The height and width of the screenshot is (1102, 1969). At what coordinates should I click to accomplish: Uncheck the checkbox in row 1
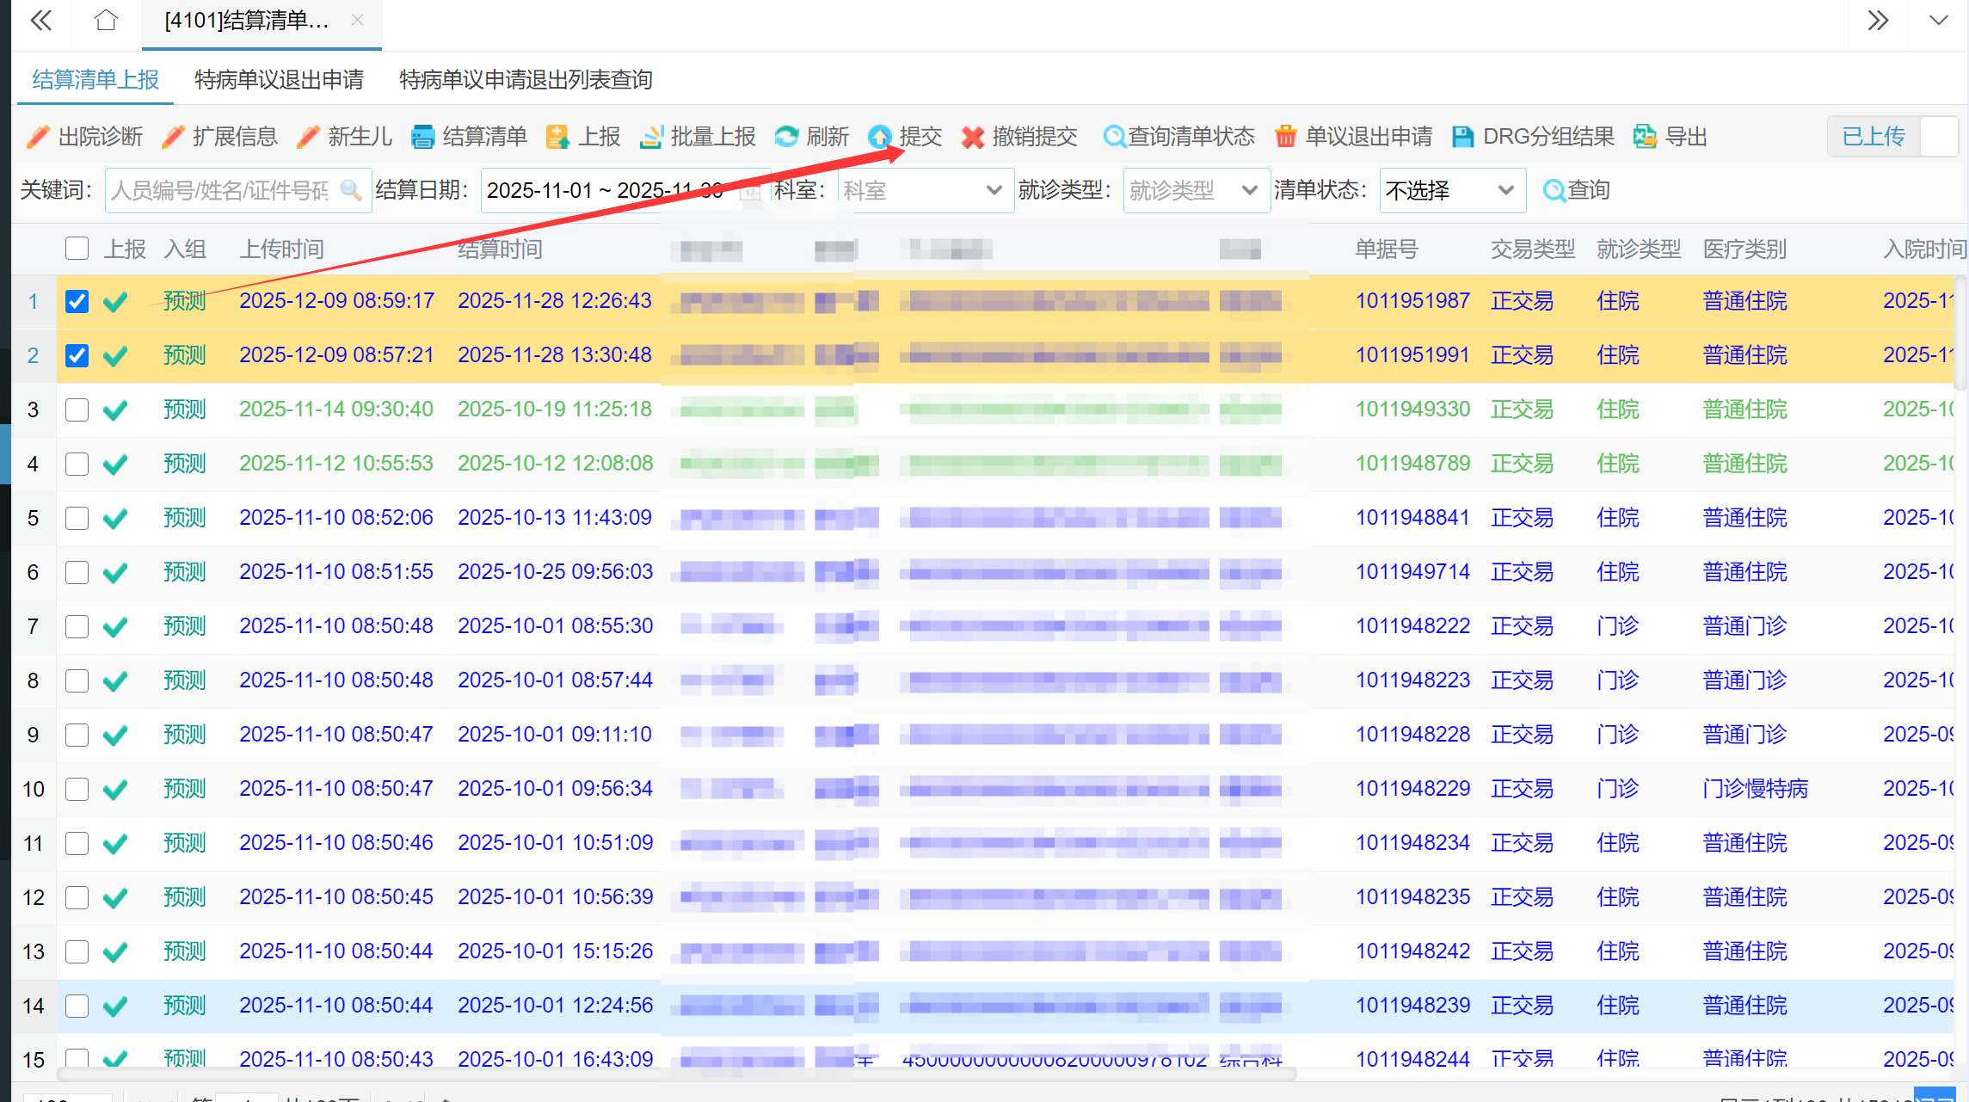(x=77, y=301)
